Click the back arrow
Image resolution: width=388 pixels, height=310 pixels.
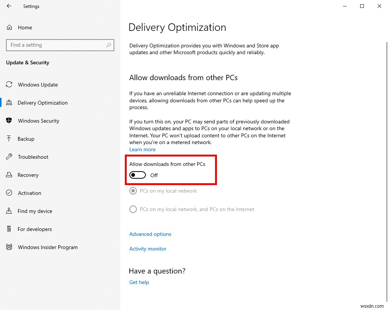point(9,6)
